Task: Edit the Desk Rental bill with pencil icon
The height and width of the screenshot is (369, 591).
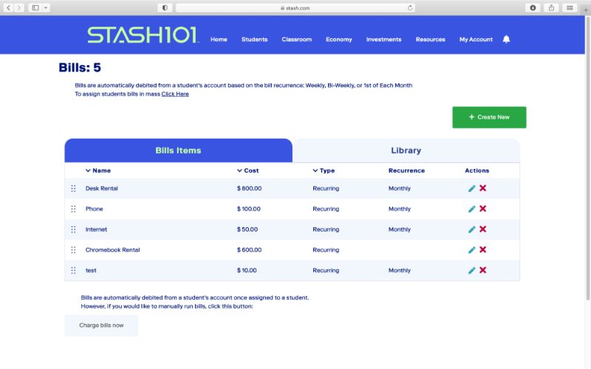Action: pos(471,188)
